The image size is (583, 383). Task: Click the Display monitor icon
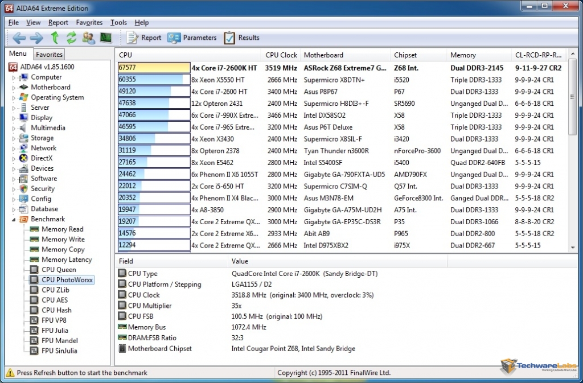[x=24, y=118]
